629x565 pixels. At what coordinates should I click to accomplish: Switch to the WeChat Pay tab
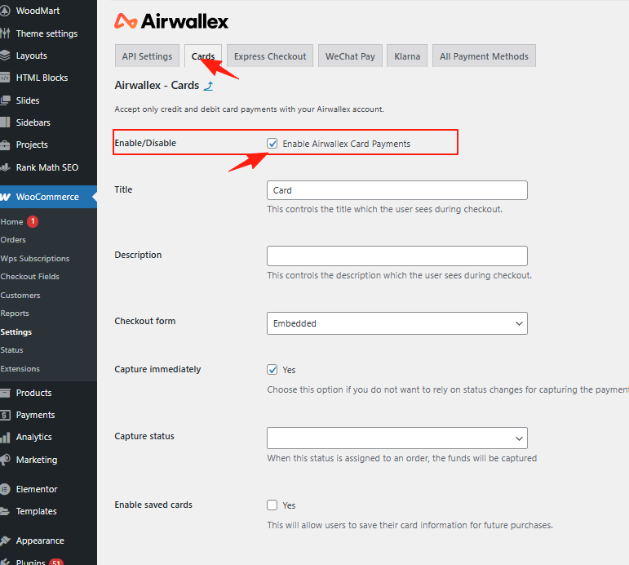pyautogui.click(x=350, y=56)
